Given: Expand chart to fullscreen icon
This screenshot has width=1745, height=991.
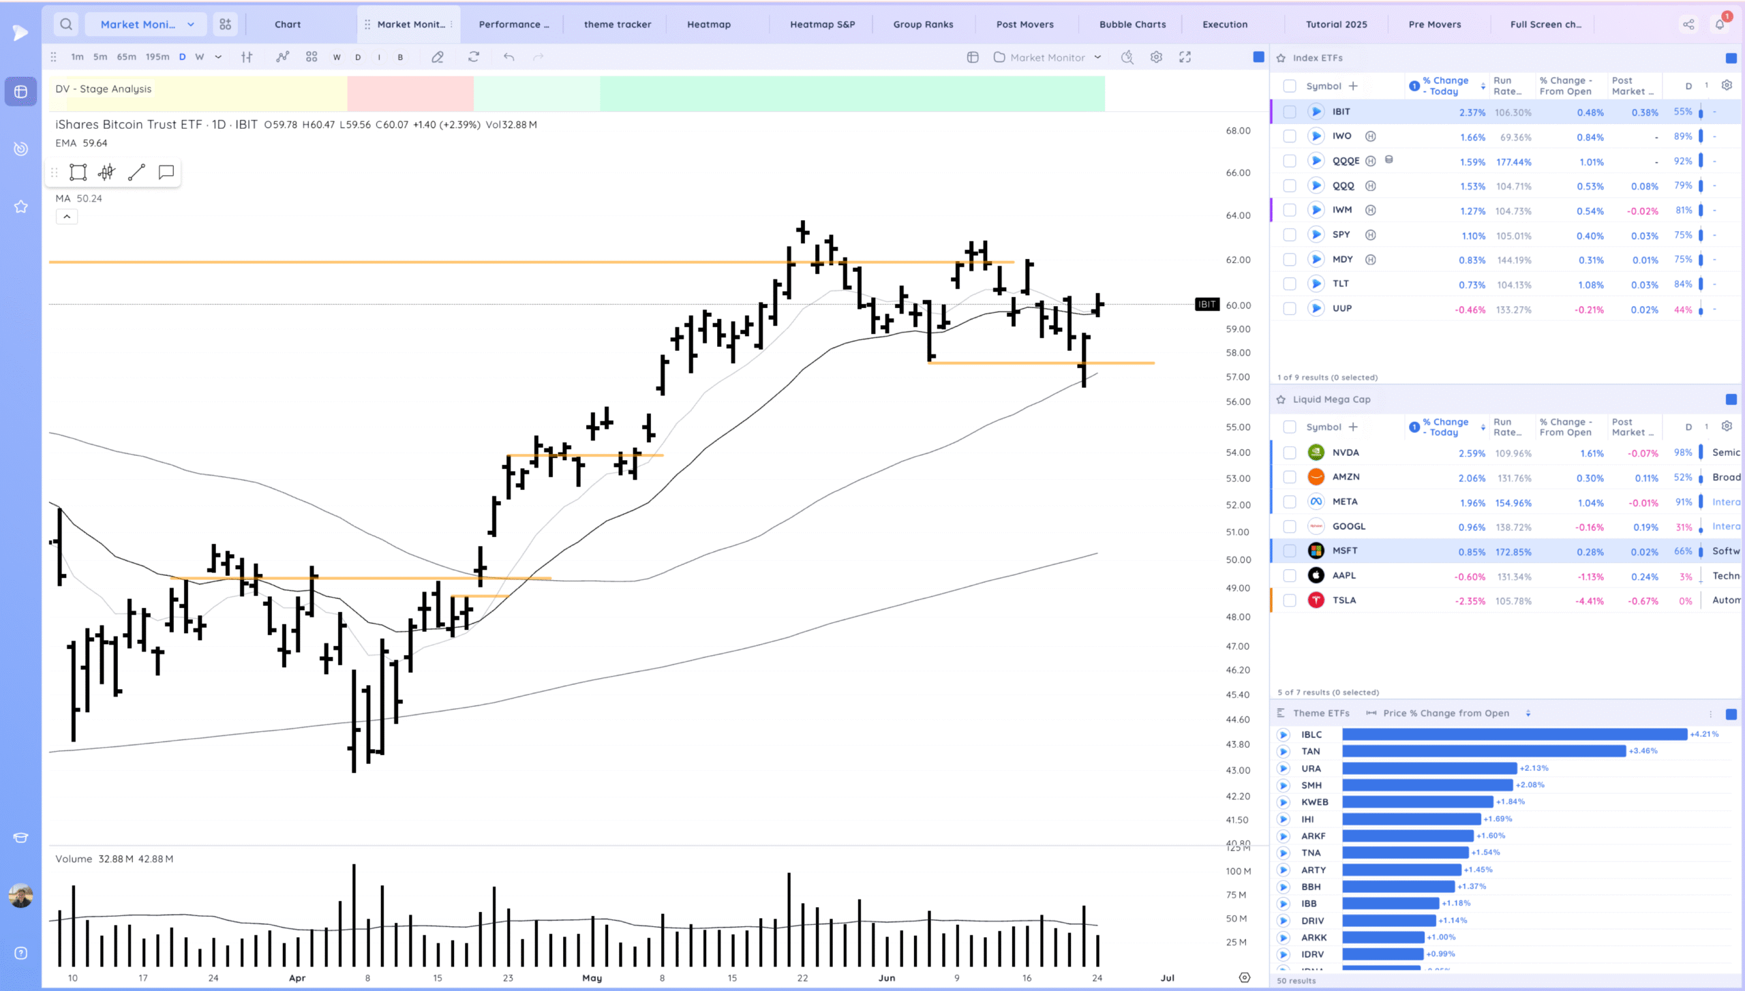Looking at the screenshot, I should coord(1185,57).
